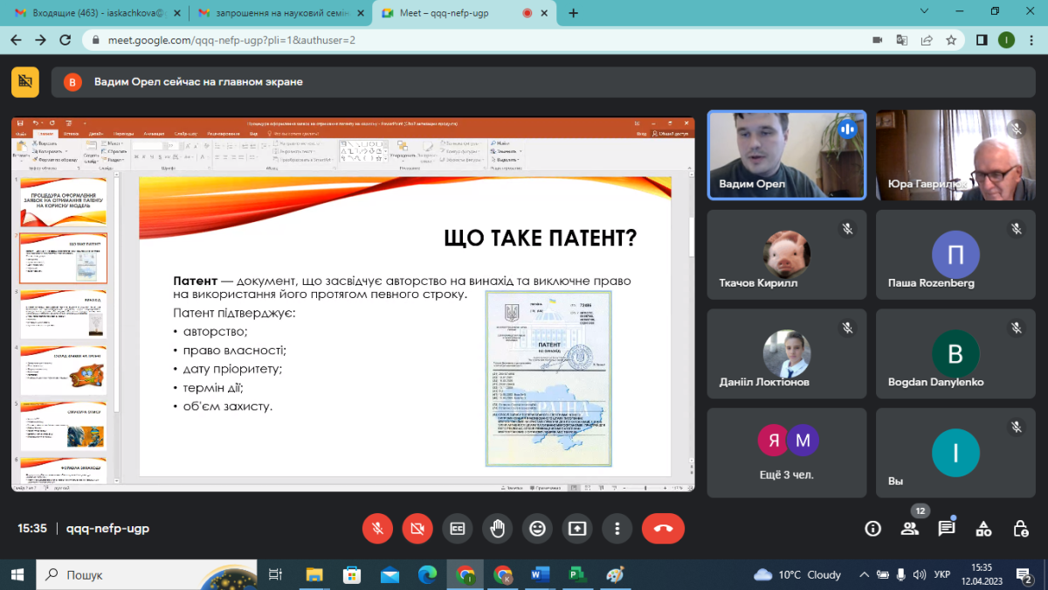Bookmark this page with the star icon
The width and height of the screenshot is (1048, 590).
pyautogui.click(x=951, y=40)
